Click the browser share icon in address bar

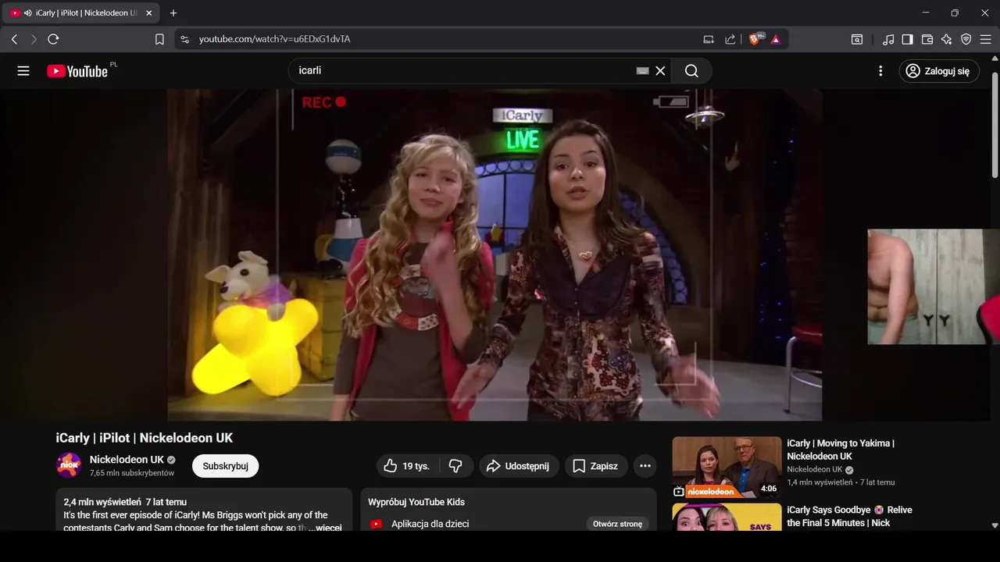pos(730,39)
